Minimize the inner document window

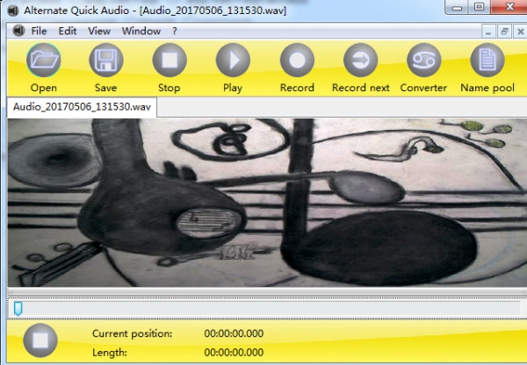tap(488, 32)
